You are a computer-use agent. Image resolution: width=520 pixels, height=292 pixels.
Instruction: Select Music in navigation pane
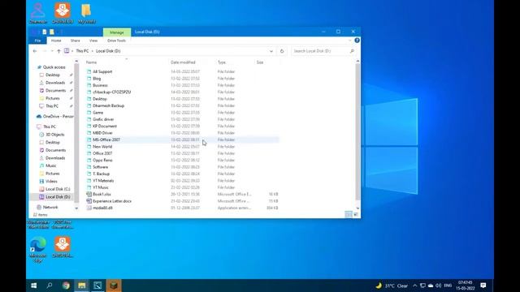click(x=50, y=165)
